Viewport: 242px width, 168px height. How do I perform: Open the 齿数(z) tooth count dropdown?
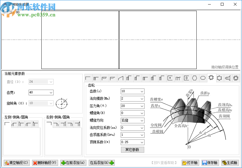(x=142, y=91)
